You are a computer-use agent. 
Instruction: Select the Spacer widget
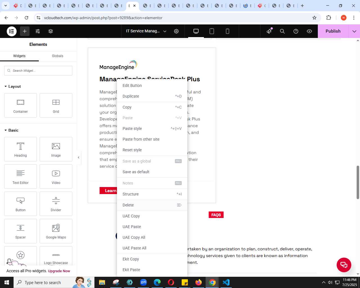pos(21,231)
